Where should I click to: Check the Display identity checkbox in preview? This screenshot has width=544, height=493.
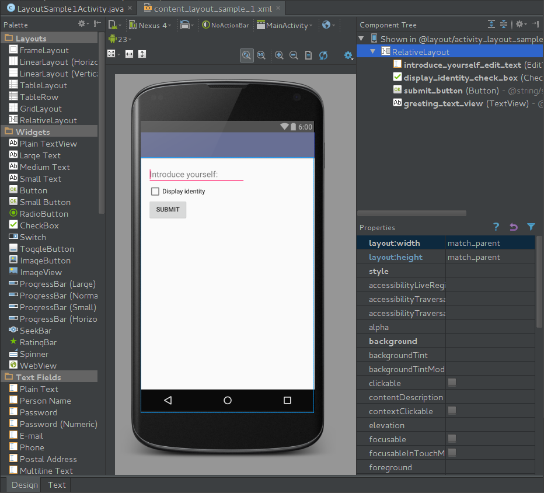pos(155,191)
